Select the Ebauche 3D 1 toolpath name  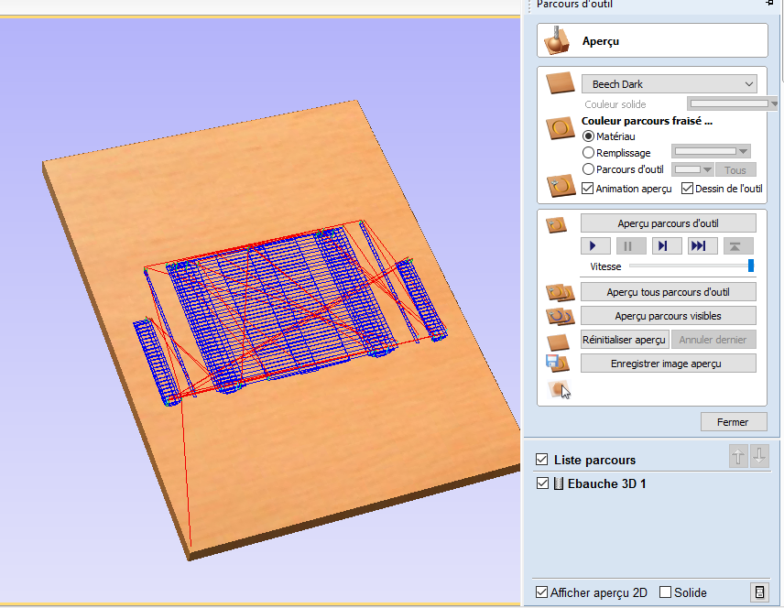606,483
